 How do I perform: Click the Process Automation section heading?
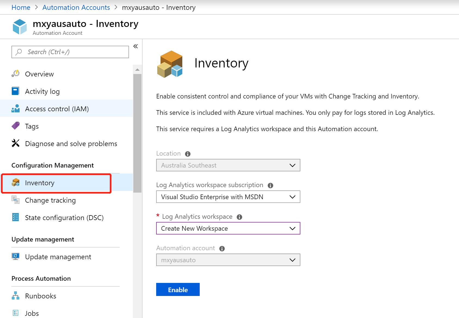41,279
